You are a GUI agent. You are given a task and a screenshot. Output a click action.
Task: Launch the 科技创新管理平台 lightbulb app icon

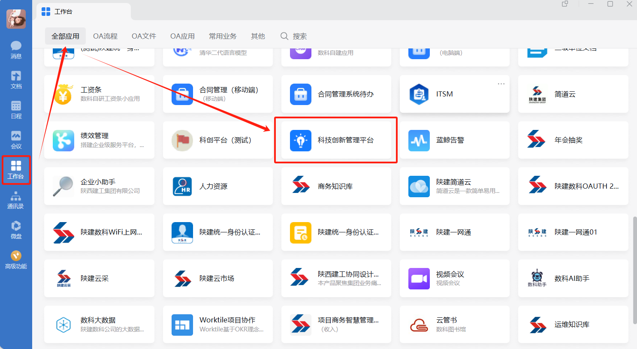[x=300, y=140]
